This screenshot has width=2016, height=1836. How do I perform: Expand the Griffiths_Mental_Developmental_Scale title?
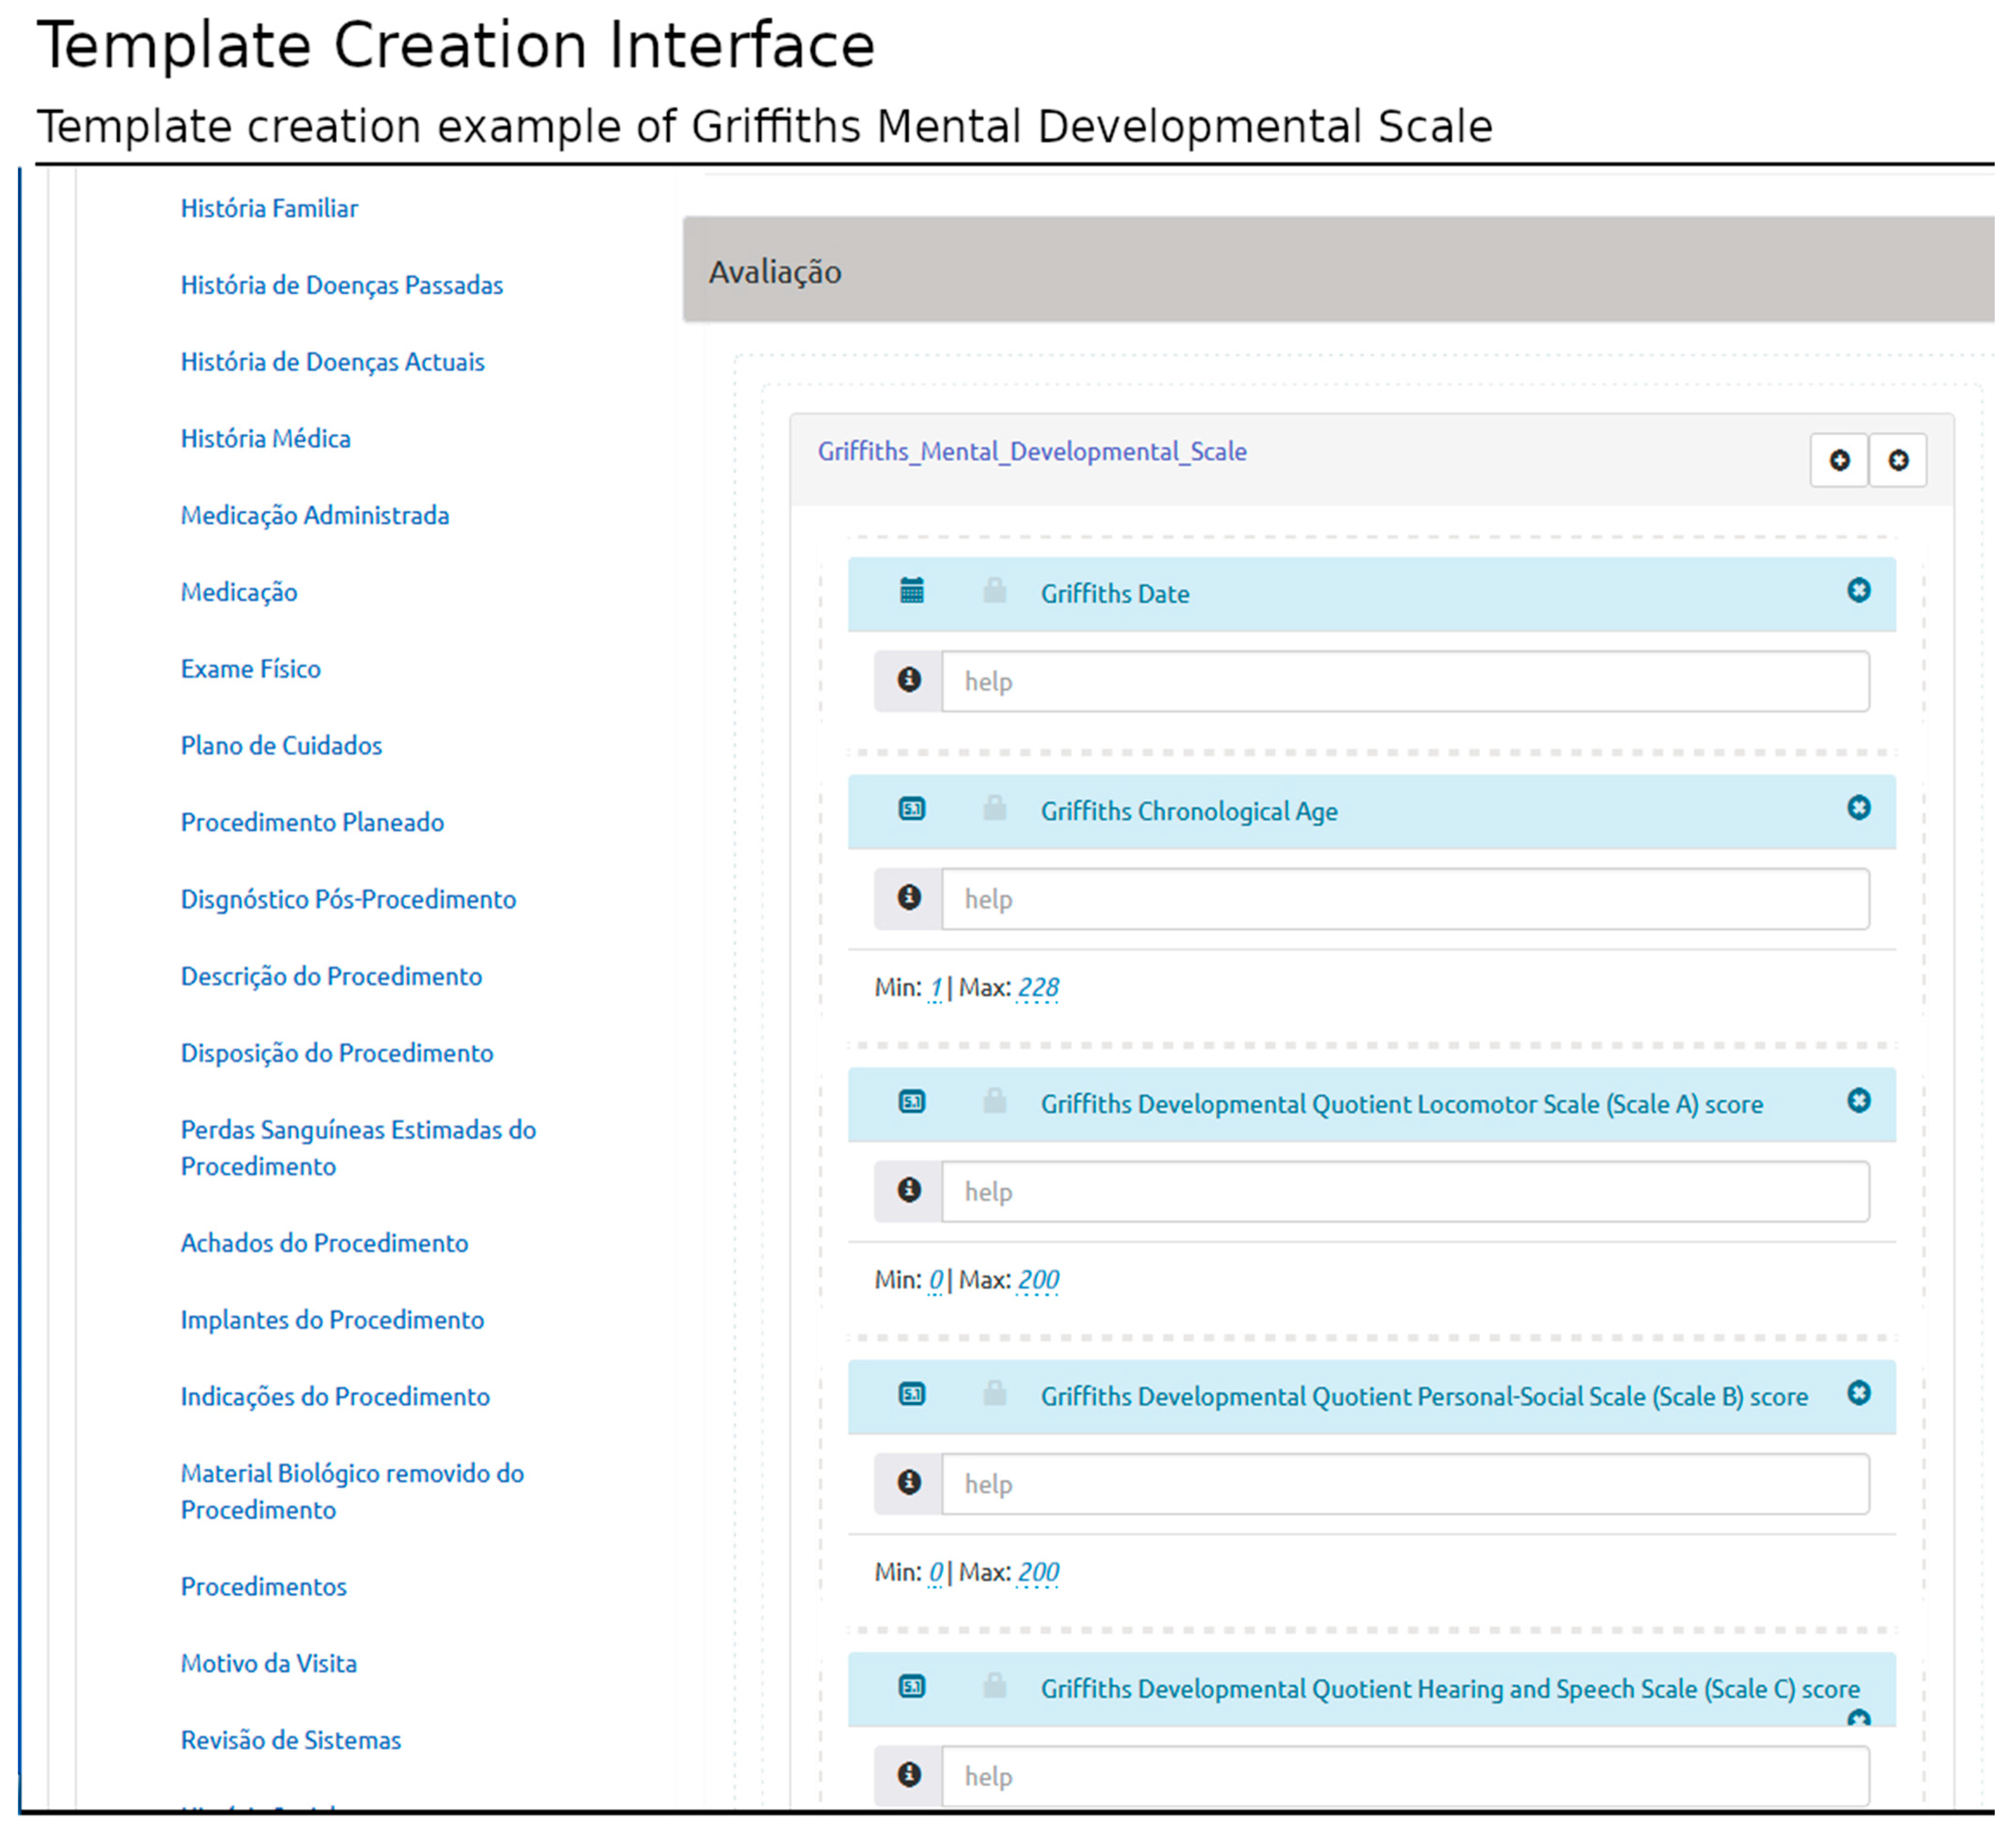point(1031,452)
